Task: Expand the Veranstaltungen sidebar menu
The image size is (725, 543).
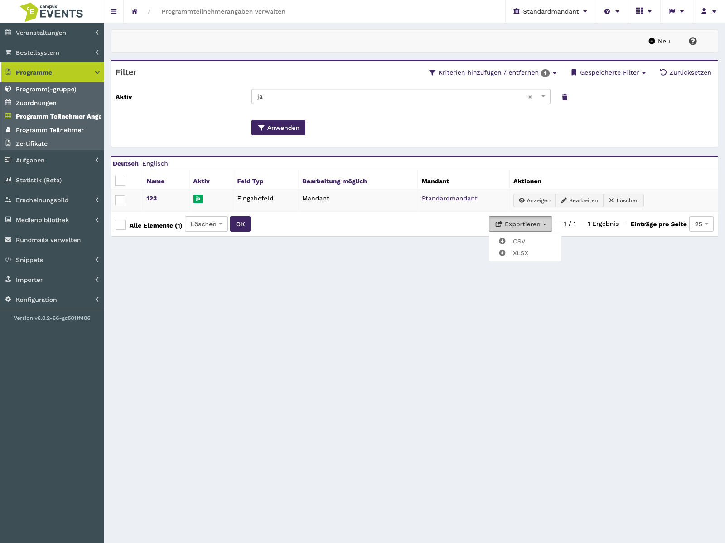Action: click(52, 33)
